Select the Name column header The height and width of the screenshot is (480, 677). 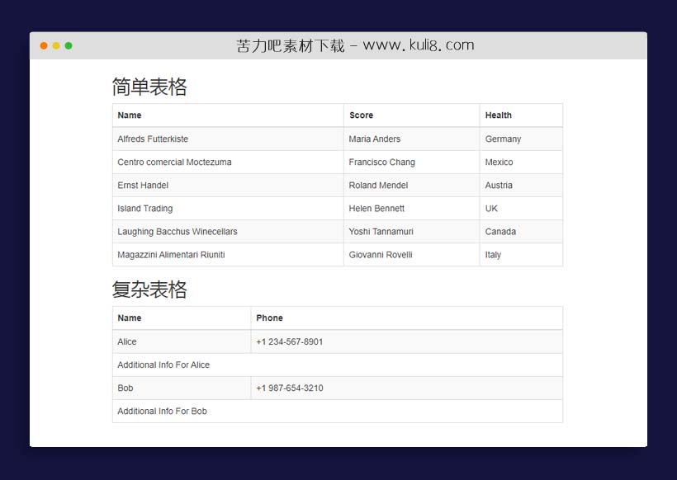[131, 115]
